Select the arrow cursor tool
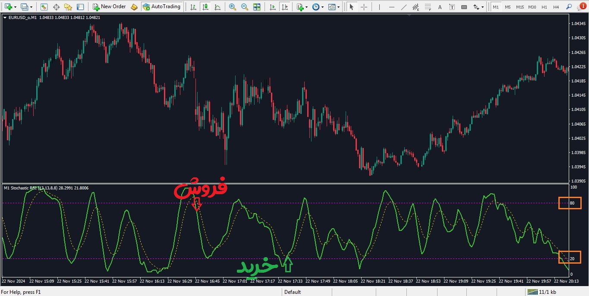Viewport: 589px width, 296px height. point(352,7)
